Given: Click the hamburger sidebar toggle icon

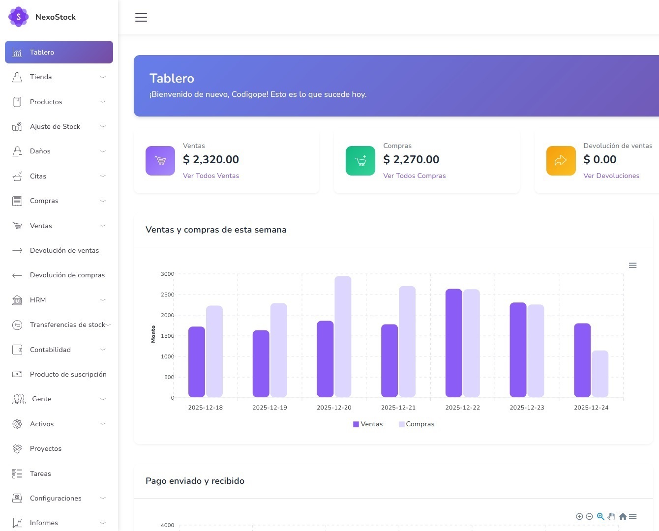Looking at the screenshot, I should click(141, 17).
